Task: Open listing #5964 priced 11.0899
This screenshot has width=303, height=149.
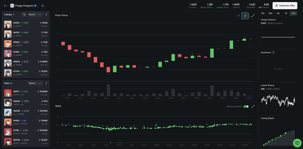Action: click(26, 63)
